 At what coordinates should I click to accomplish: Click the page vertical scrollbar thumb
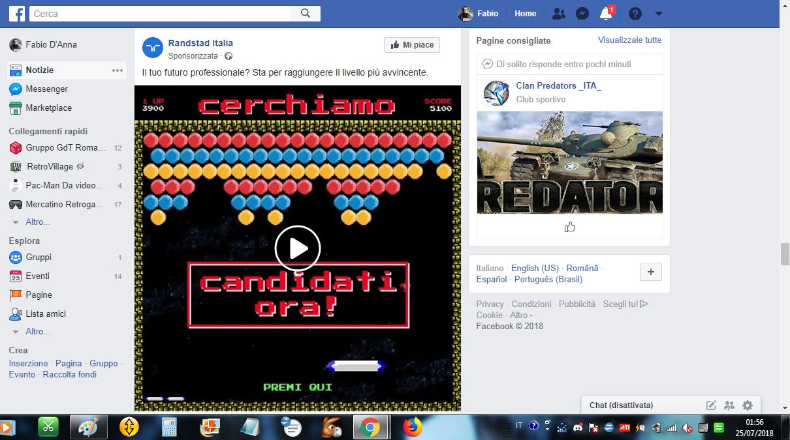coord(785,254)
